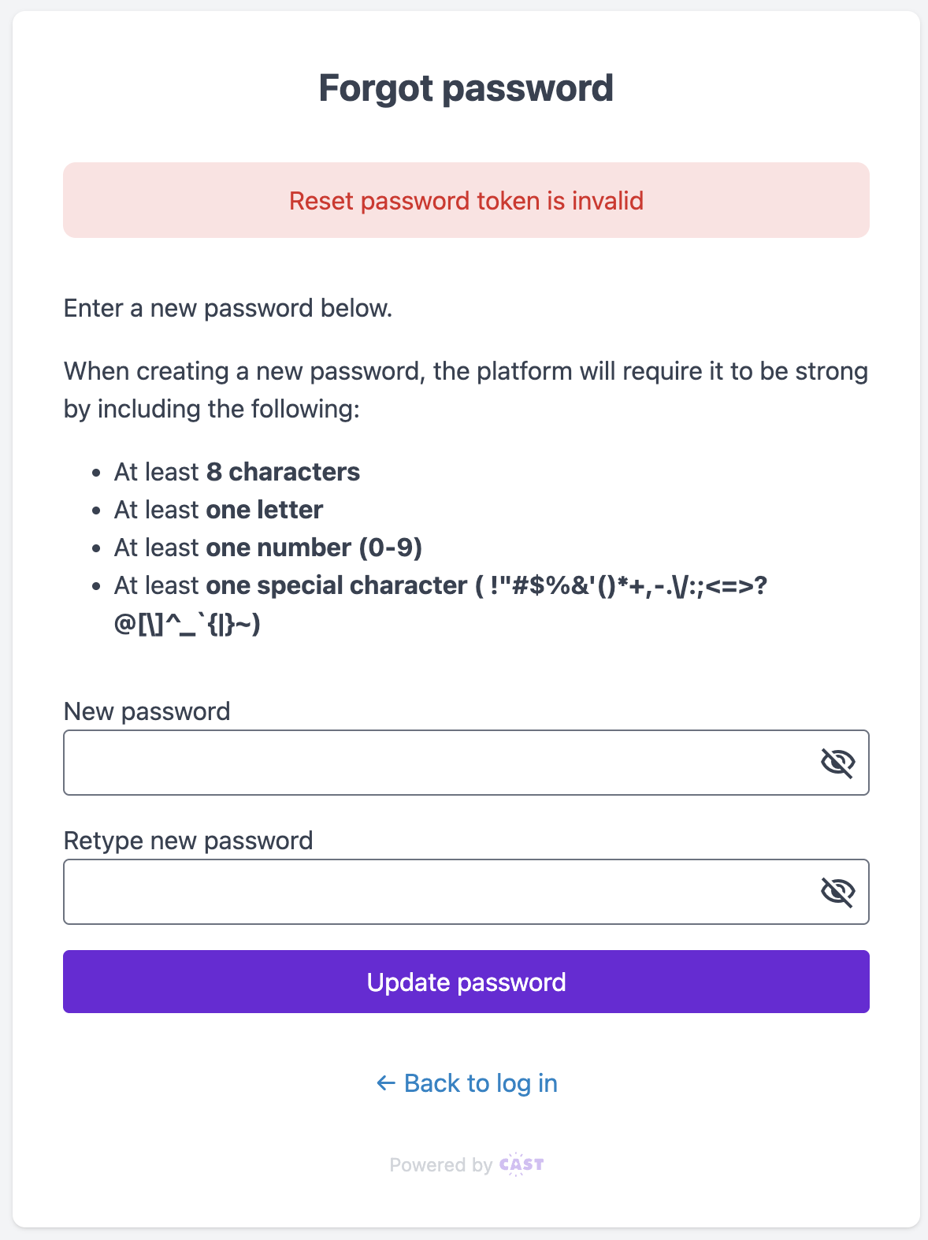Click the 'New password' field label
Screen dimensions: 928x1240
click(147, 711)
